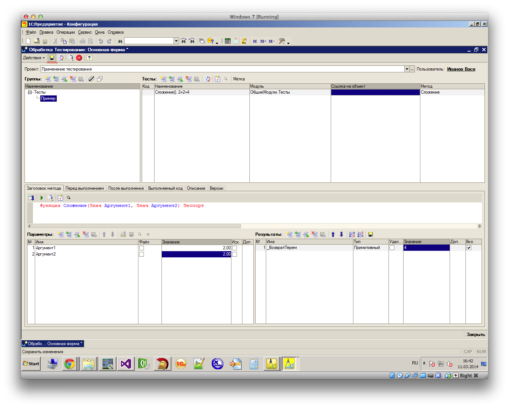This screenshot has height=408, width=509.
Task: Click the save icon in the Результаты toolbar
Action: click(x=371, y=234)
